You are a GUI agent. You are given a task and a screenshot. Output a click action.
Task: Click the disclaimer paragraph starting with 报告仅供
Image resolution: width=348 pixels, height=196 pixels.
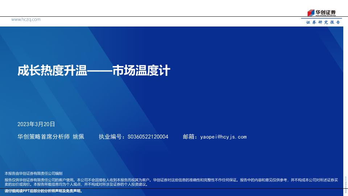(170, 182)
